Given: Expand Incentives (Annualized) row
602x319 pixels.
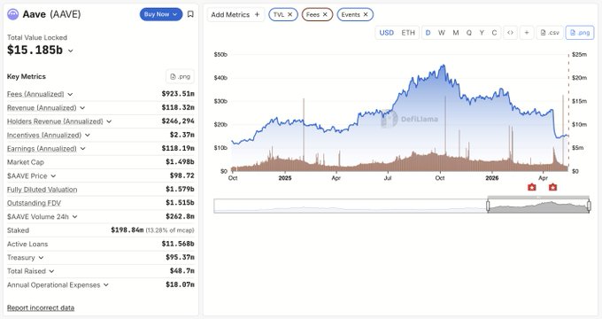Looking at the screenshot, I should tap(88, 136).
